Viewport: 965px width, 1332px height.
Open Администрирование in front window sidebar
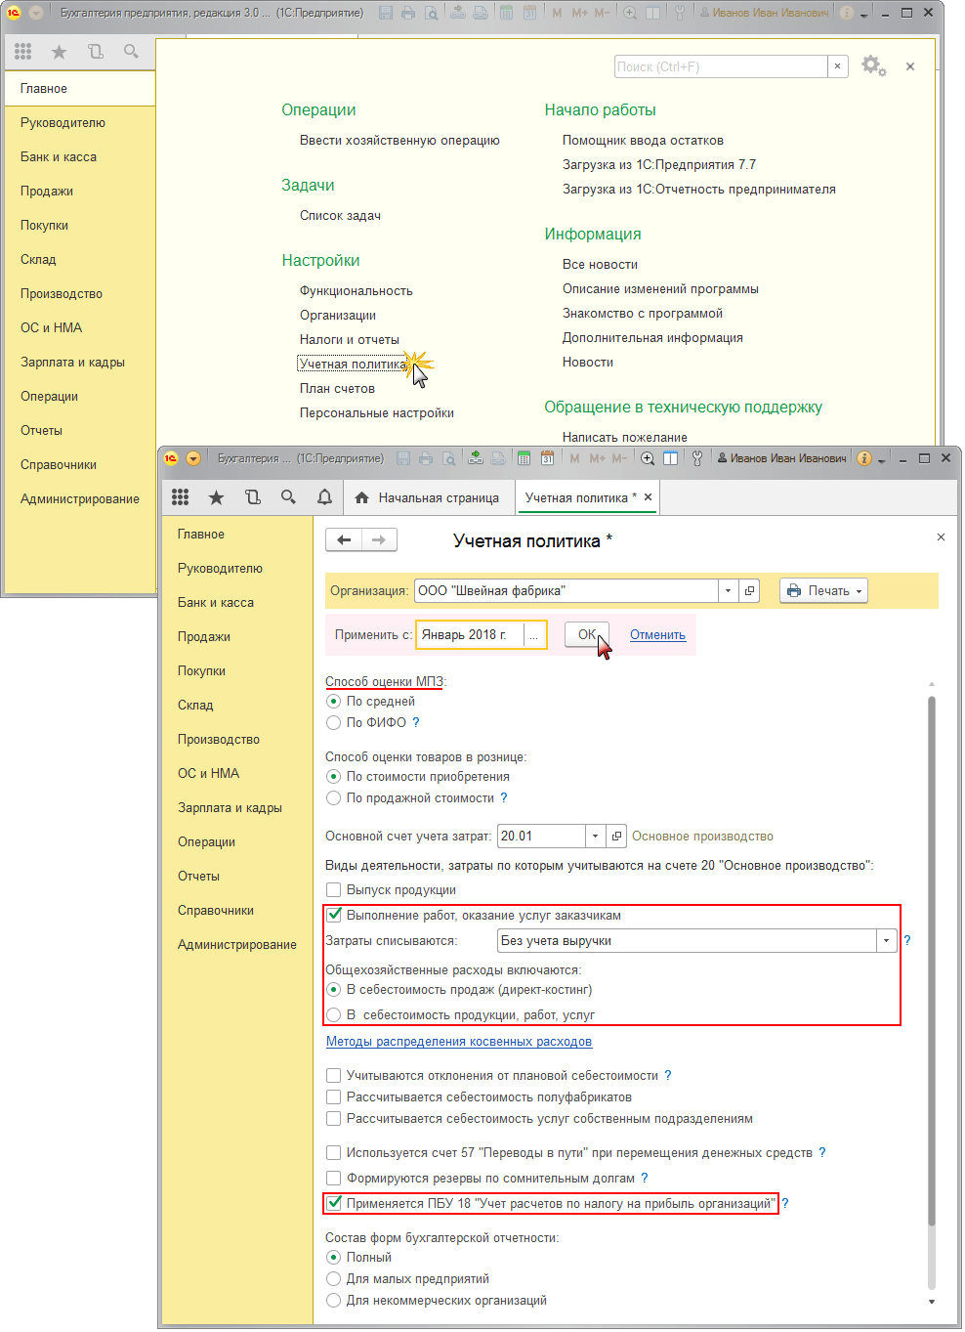coord(237,944)
